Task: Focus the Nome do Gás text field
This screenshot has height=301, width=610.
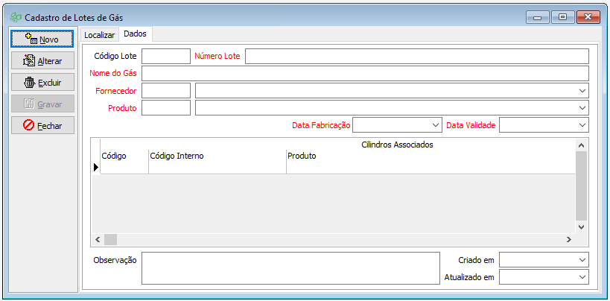Action: [x=365, y=73]
